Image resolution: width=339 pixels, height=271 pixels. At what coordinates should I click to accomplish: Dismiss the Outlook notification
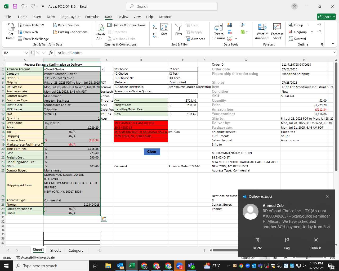click(x=316, y=243)
